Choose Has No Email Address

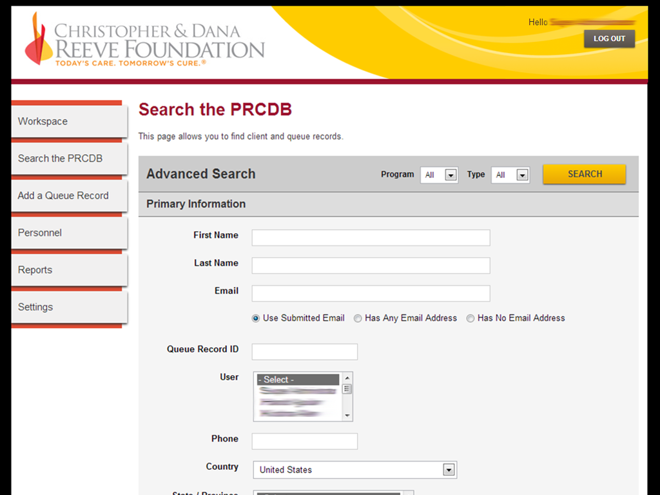coord(471,318)
